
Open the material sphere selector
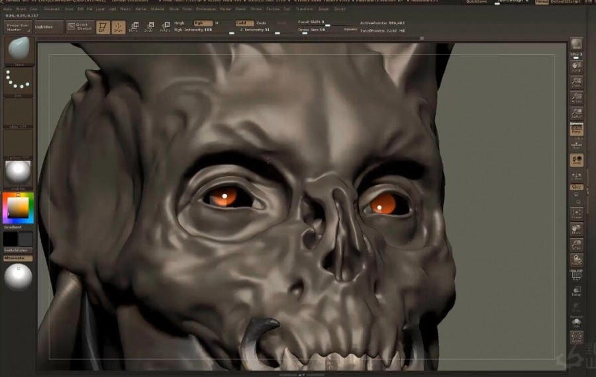[x=19, y=175]
